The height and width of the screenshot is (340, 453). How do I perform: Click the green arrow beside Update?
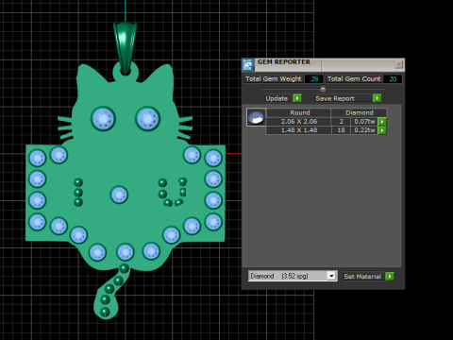pyautogui.click(x=297, y=98)
